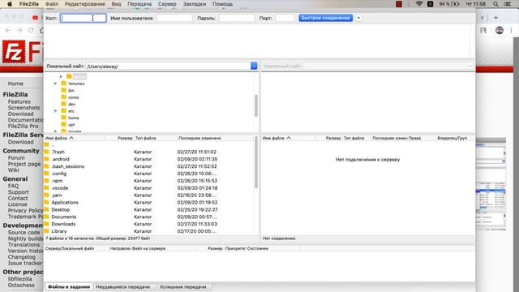Focus the Порт field
The width and height of the screenshot is (519, 292).
click(x=285, y=18)
